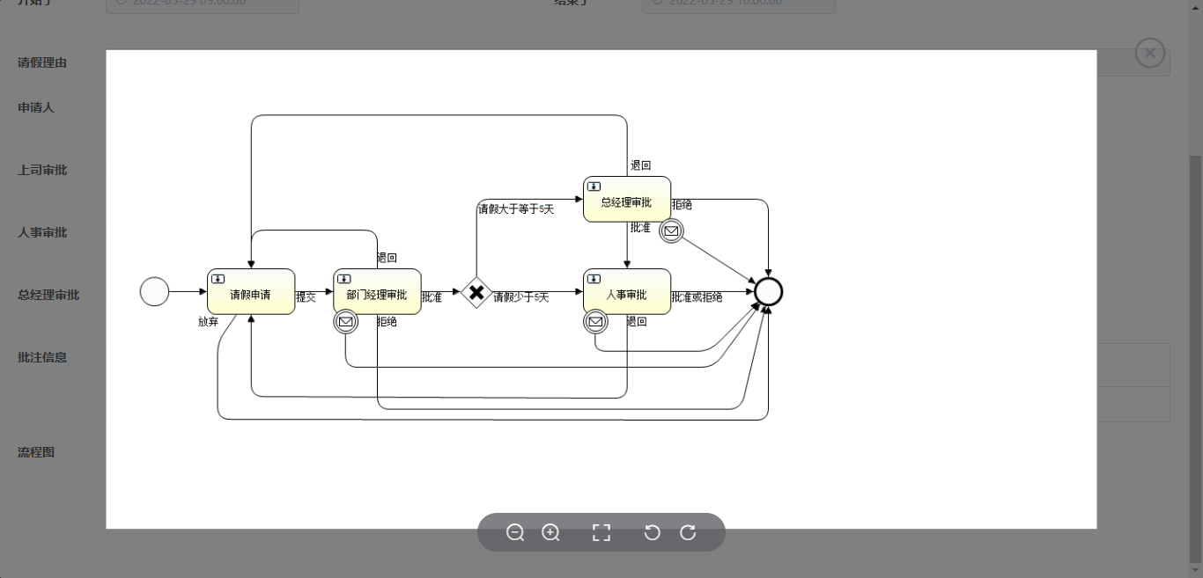Click the 退回 label above 部门经理审批

tap(387, 258)
